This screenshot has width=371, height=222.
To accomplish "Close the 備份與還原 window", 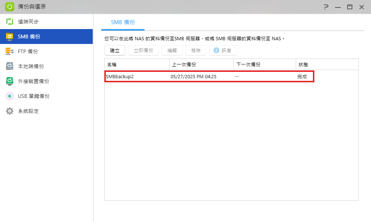I will pyautogui.click(x=362, y=7).
